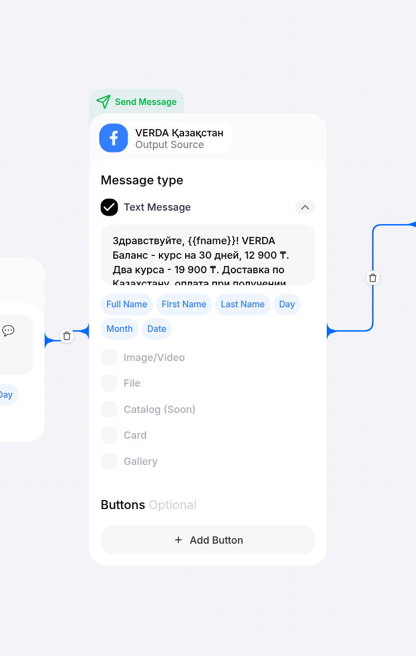
Task: Delete the connection on the right blue line
Action: [373, 278]
